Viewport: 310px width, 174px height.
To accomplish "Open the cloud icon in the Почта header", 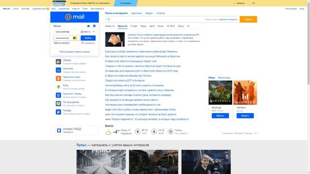I will (88, 26).
